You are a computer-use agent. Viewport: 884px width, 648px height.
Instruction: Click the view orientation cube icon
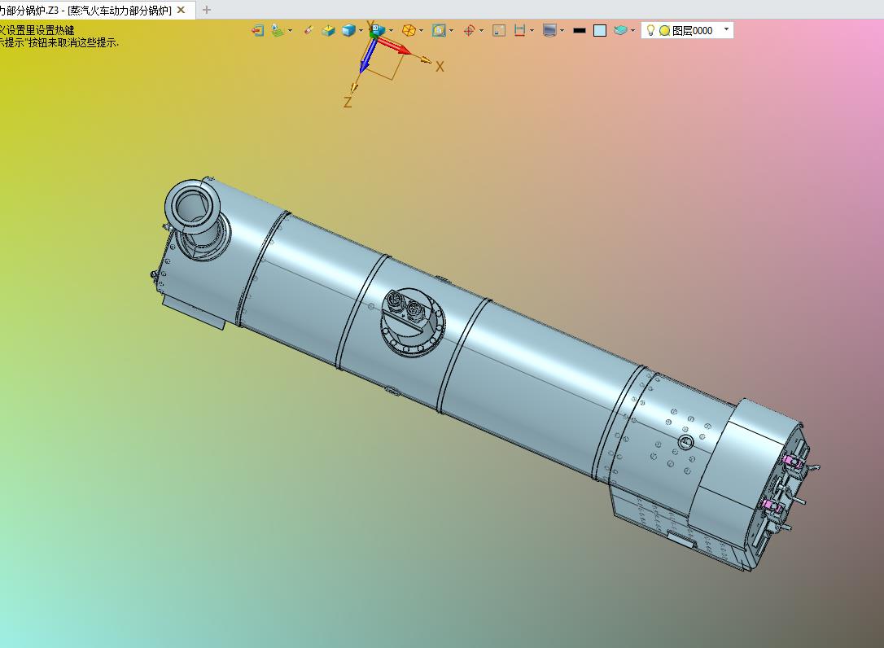pyautogui.click(x=378, y=30)
